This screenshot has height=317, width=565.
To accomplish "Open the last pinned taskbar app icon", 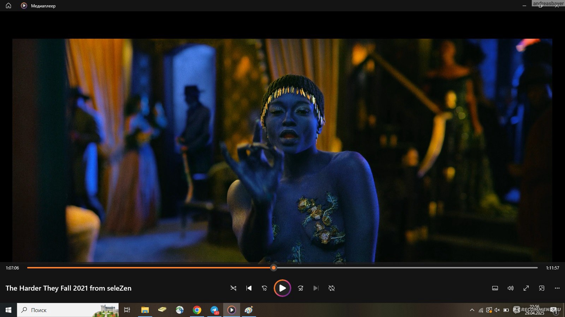I will click(x=249, y=310).
